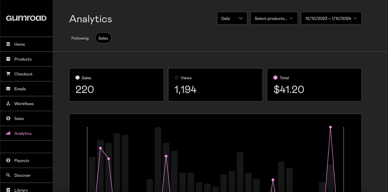Screen dimensions: 388x192
Task: Click the chevron beside Select products
Action: pyautogui.click(x=291, y=18)
